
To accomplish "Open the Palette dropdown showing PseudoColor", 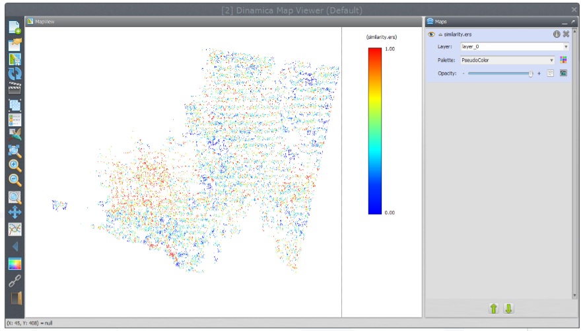I will tap(507, 60).
